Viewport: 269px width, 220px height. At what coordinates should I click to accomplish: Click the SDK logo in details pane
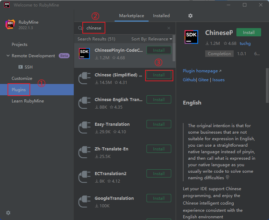(191, 37)
